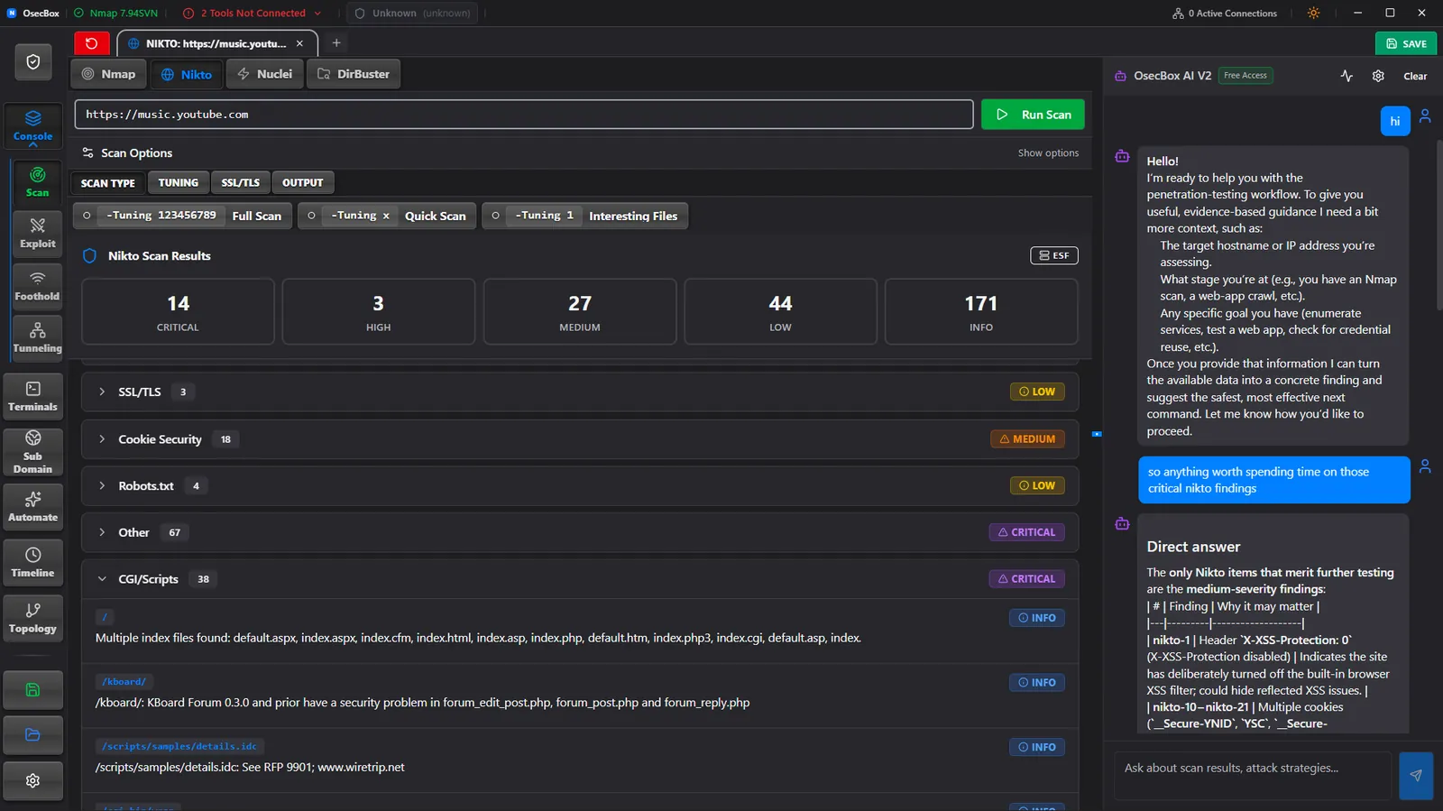Open the Timeline section in sidebar

33,562
